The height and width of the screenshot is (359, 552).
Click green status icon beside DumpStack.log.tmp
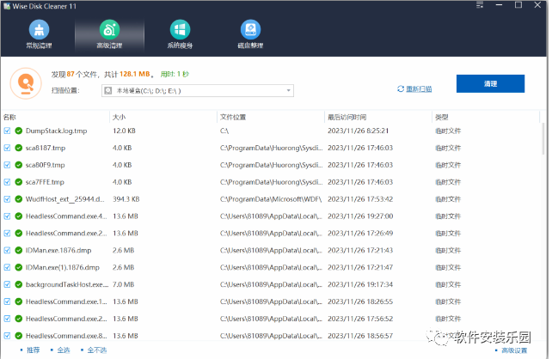(19, 131)
